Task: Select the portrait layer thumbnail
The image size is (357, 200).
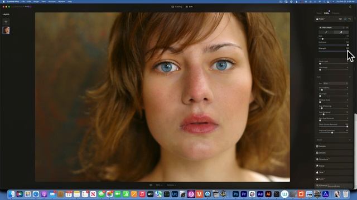Action: [6, 30]
